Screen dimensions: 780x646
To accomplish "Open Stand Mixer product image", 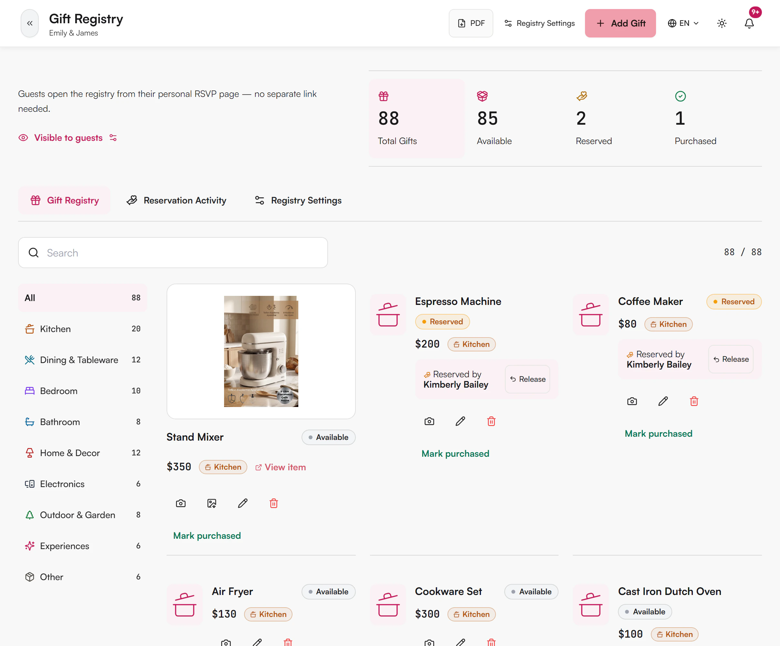I will [x=261, y=352].
